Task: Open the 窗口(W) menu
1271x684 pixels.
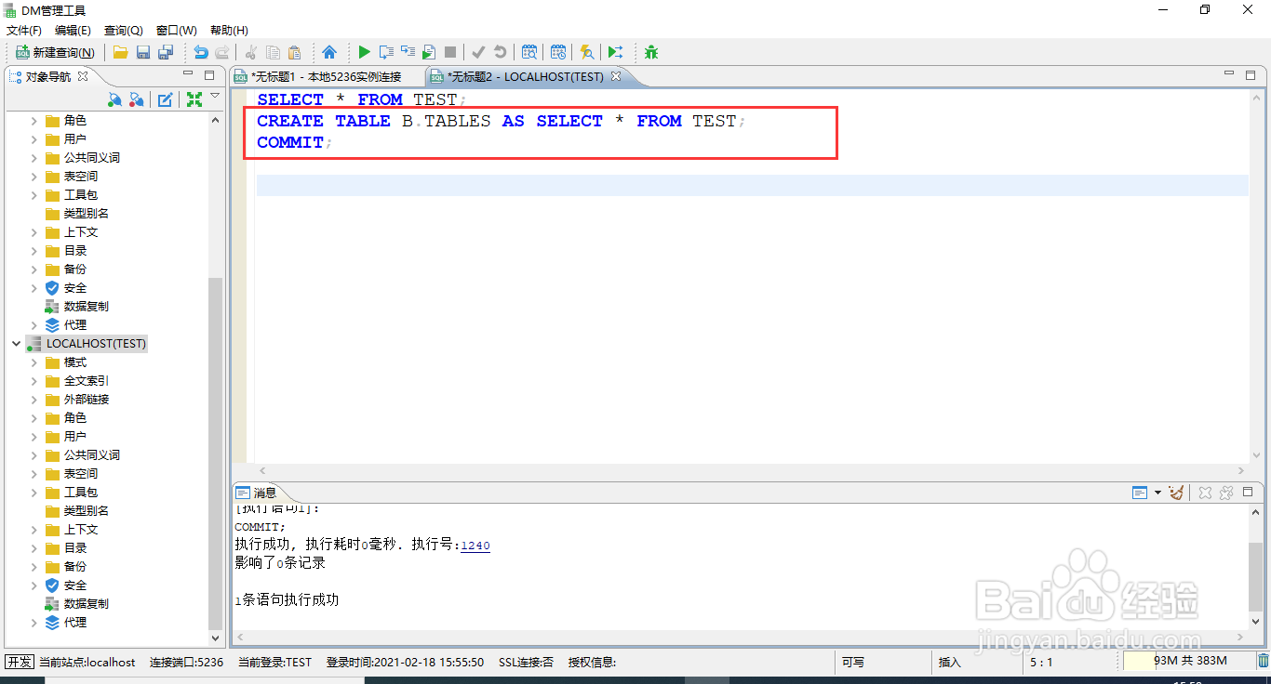Action: [x=177, y=31]
